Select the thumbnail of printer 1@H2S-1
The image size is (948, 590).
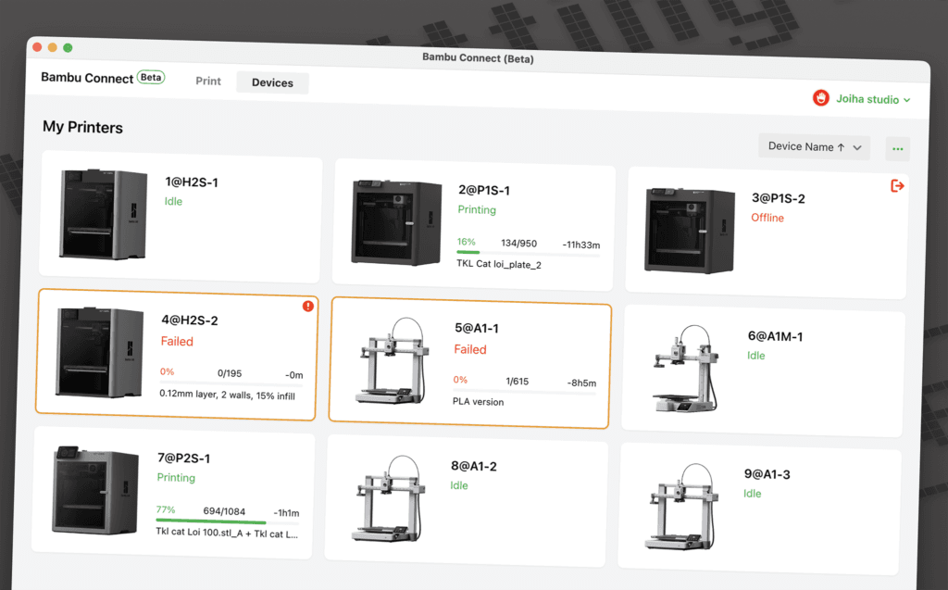[102, 215]
